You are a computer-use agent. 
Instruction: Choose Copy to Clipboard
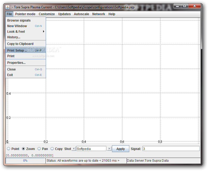26,44
